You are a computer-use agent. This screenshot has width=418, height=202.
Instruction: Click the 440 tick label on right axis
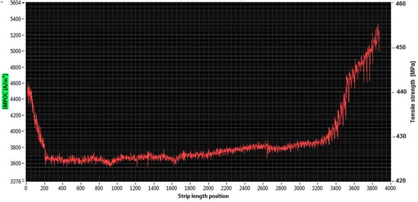[400, 92]
